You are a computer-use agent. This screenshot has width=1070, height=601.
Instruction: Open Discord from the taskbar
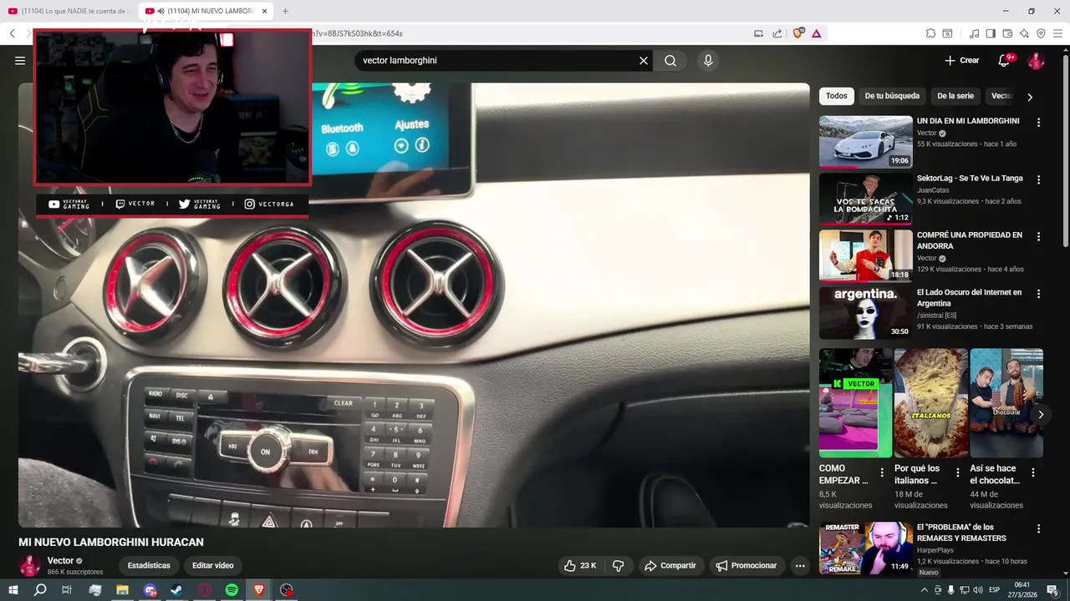(150, 590)
